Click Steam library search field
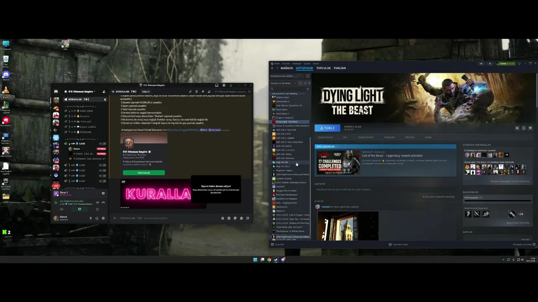Screen dimensions: 538x302 click(x=288, y=89)
